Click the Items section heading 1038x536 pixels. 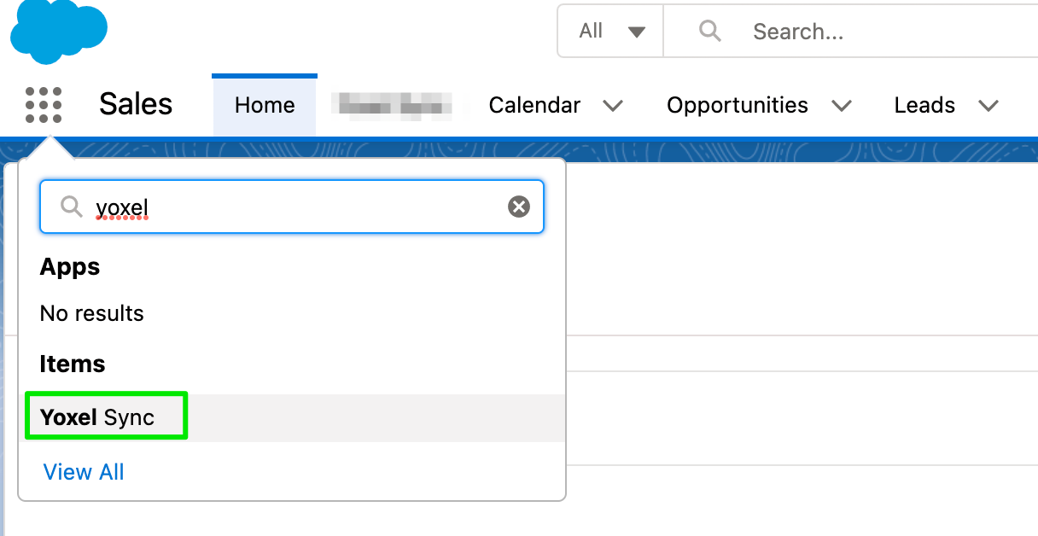click(x=73, y=364)
